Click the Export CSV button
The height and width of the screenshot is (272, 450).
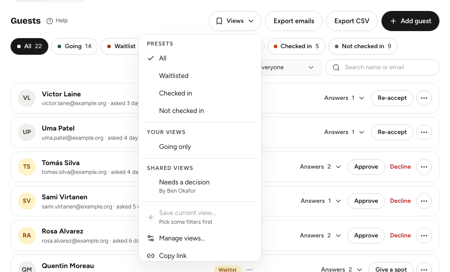pyautogui.click(x=352, y=21)
